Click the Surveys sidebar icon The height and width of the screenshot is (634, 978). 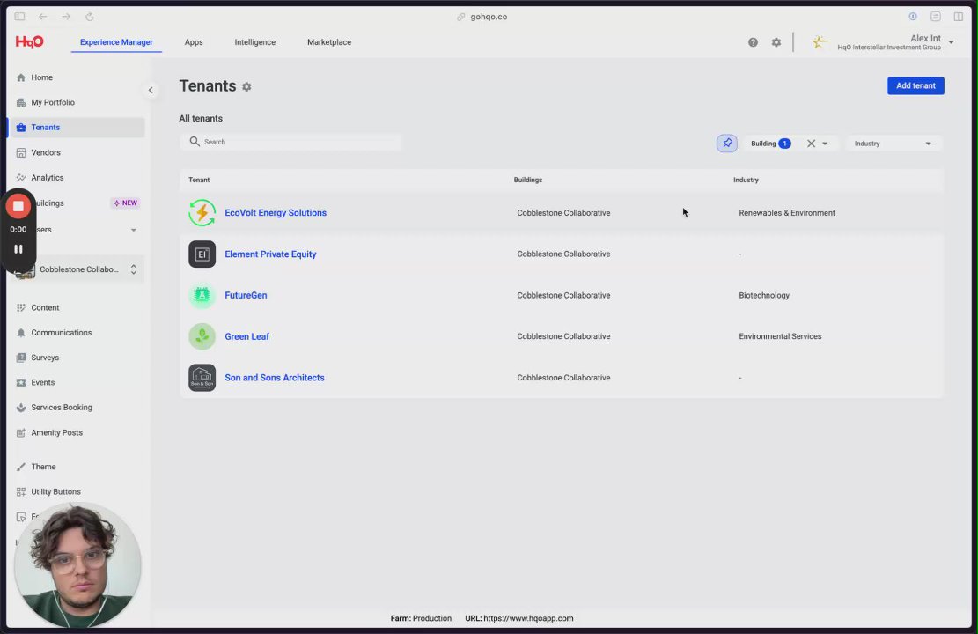(21, 358)
